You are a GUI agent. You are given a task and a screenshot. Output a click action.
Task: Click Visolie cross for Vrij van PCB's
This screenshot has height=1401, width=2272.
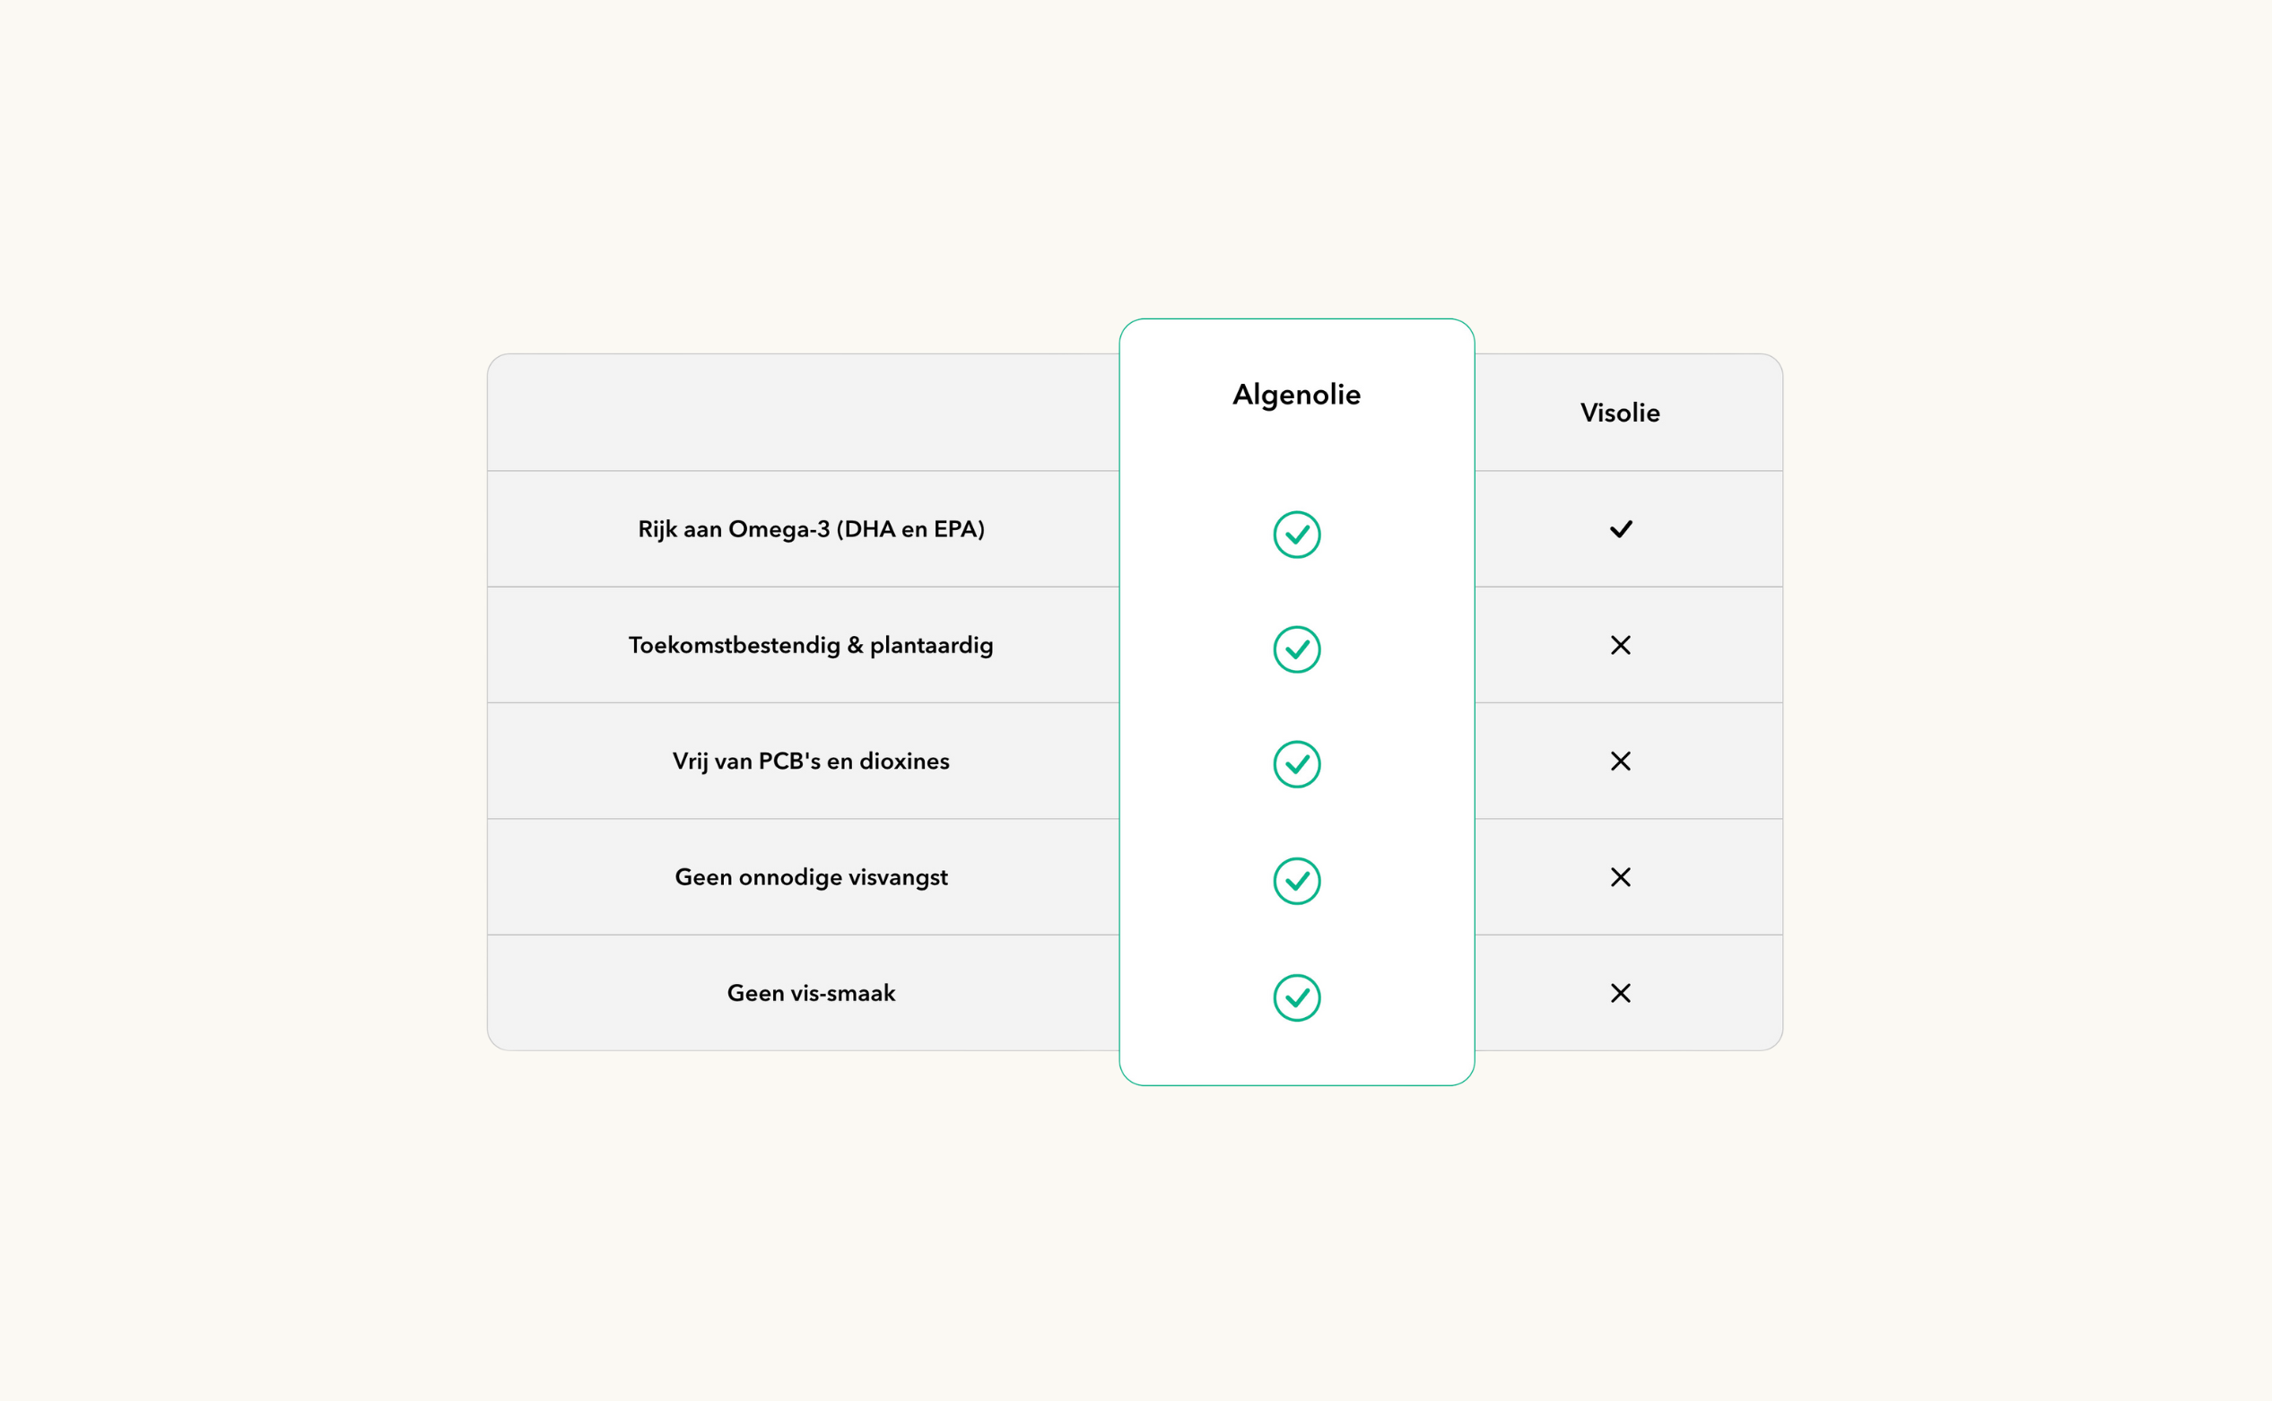coord(1621,761)
